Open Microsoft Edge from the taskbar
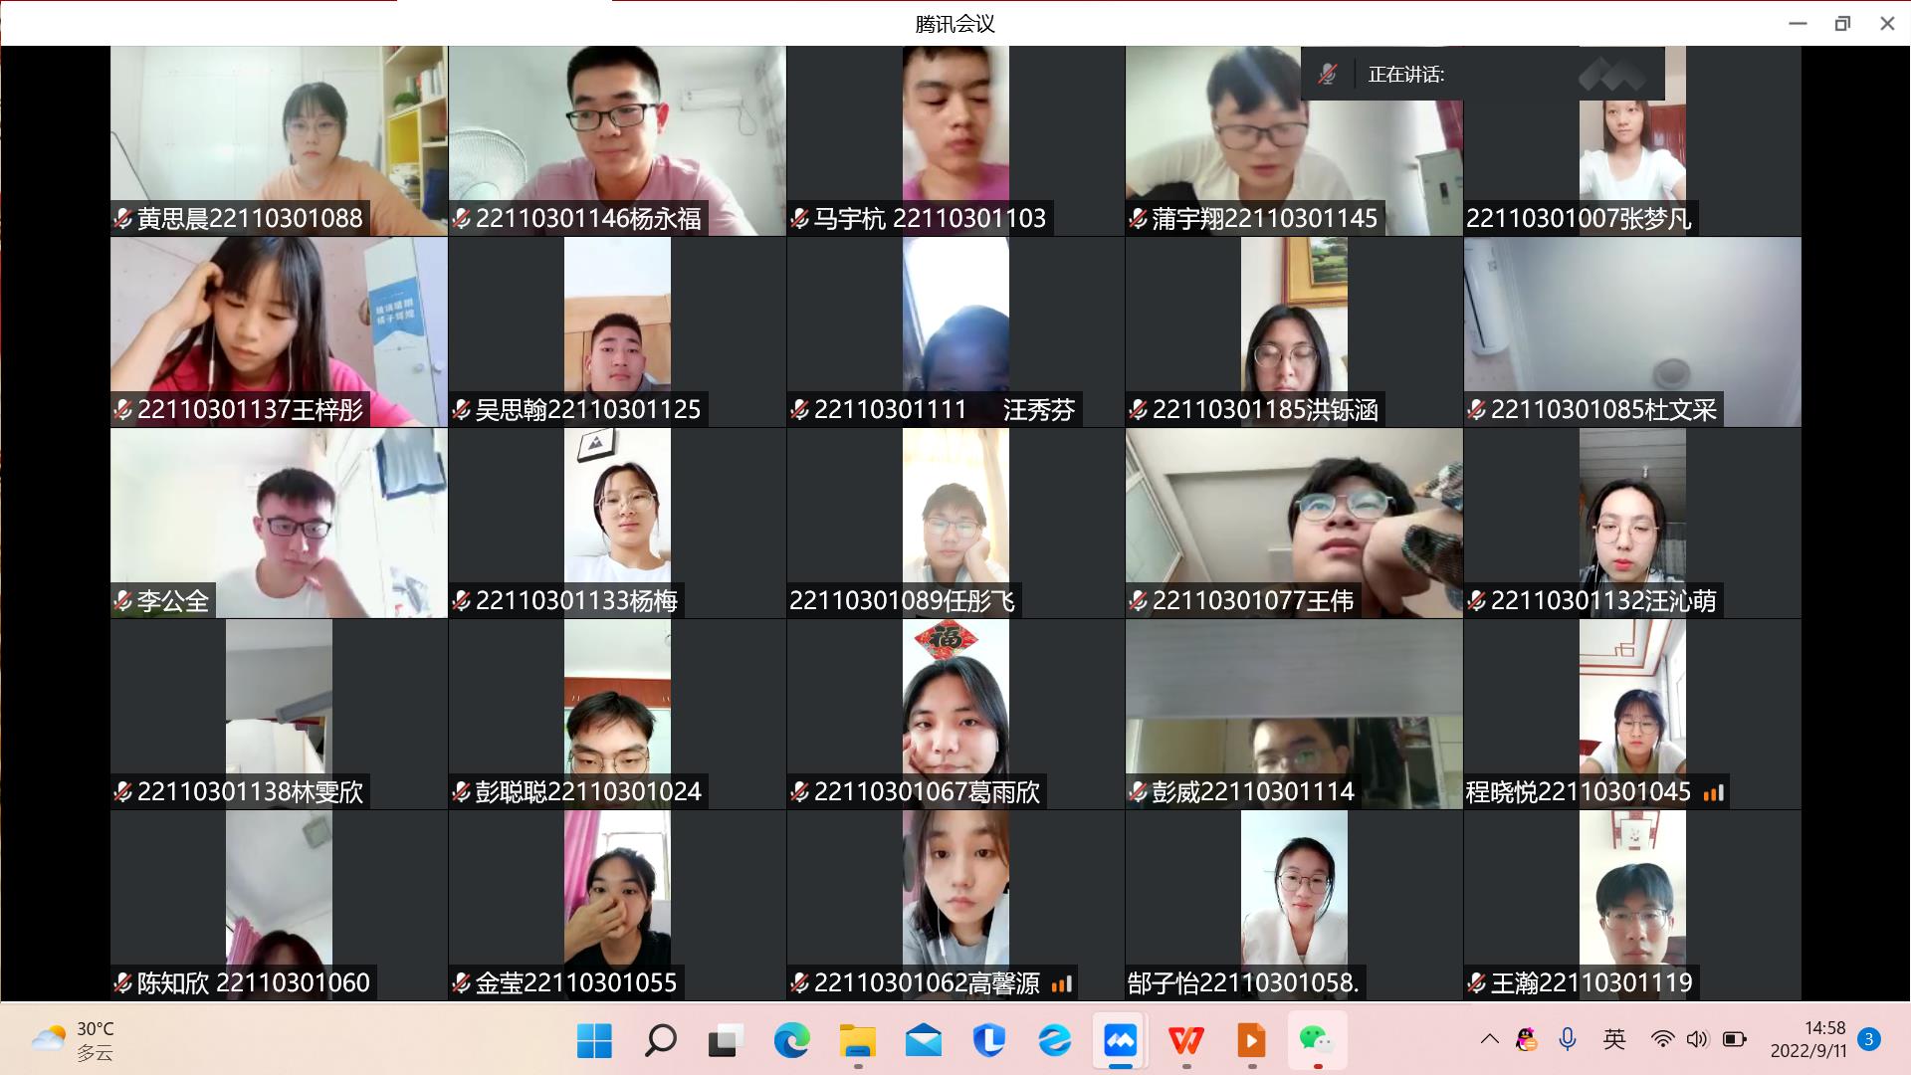The width and height of the screenshot is (1911, 1075). (792, 1041)
